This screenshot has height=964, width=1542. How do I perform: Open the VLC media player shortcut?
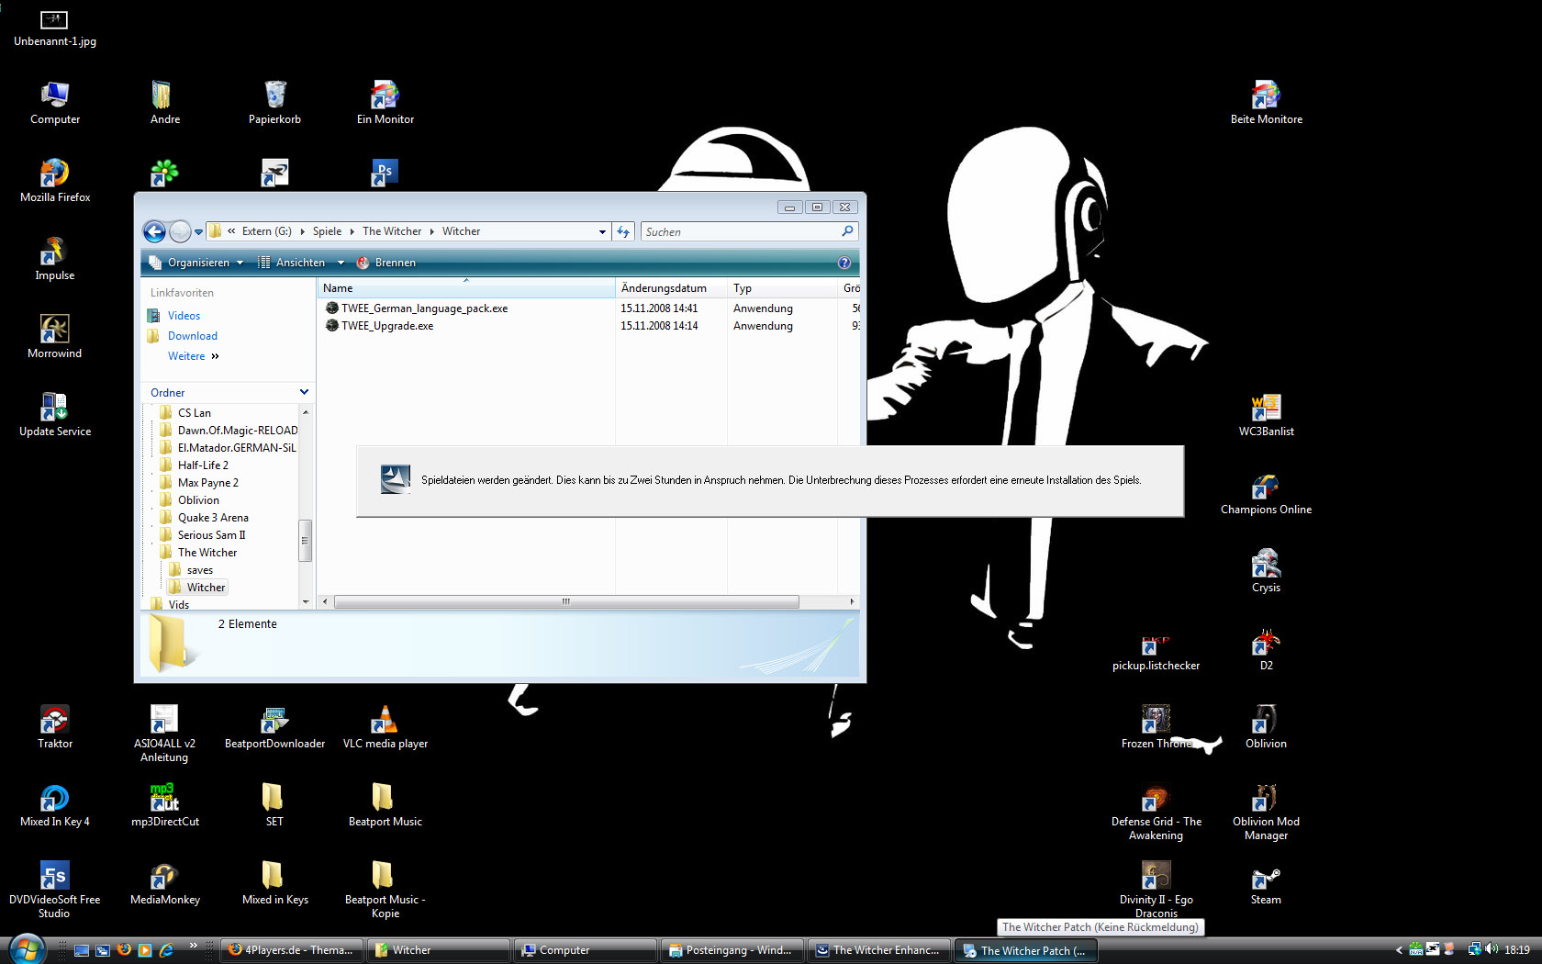tap(385, 726)
